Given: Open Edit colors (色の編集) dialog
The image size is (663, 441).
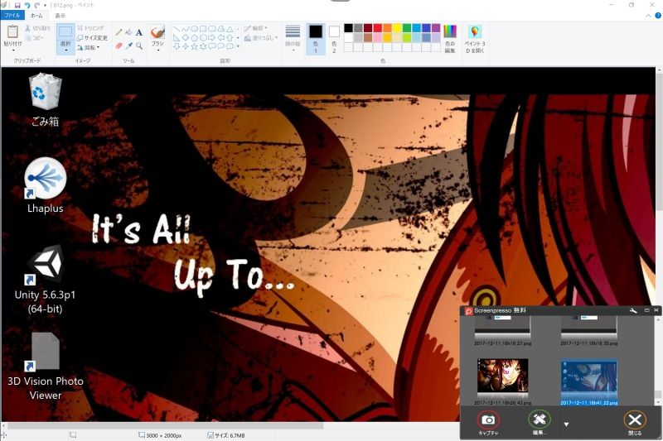Looking at the screenshot, I should tap(450, 39).
